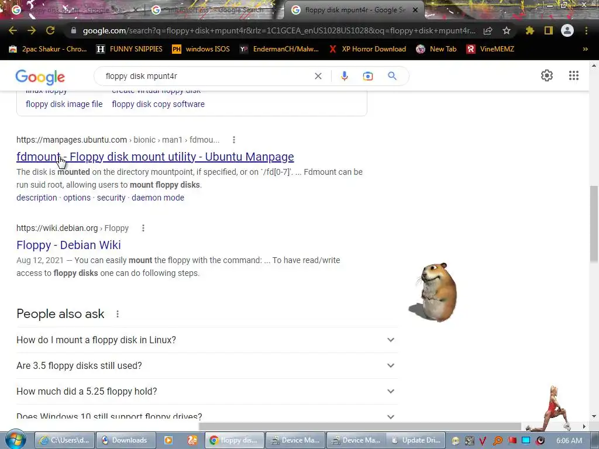Open the Windows Start orb

(15, 440)
